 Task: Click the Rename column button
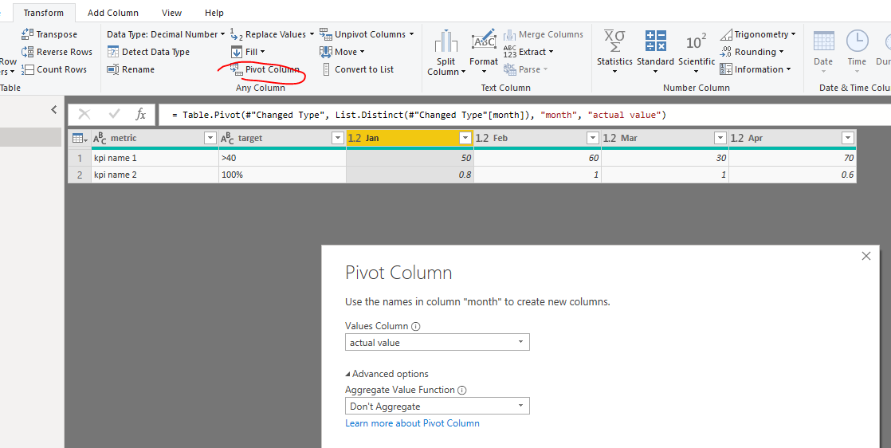coord(131,69)
